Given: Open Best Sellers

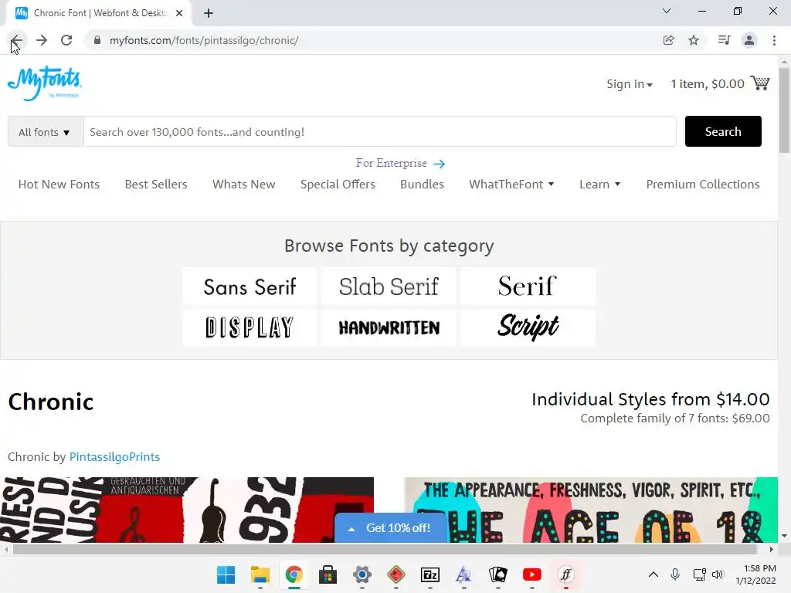Looking at the screenshot, I should coord(156,184).
